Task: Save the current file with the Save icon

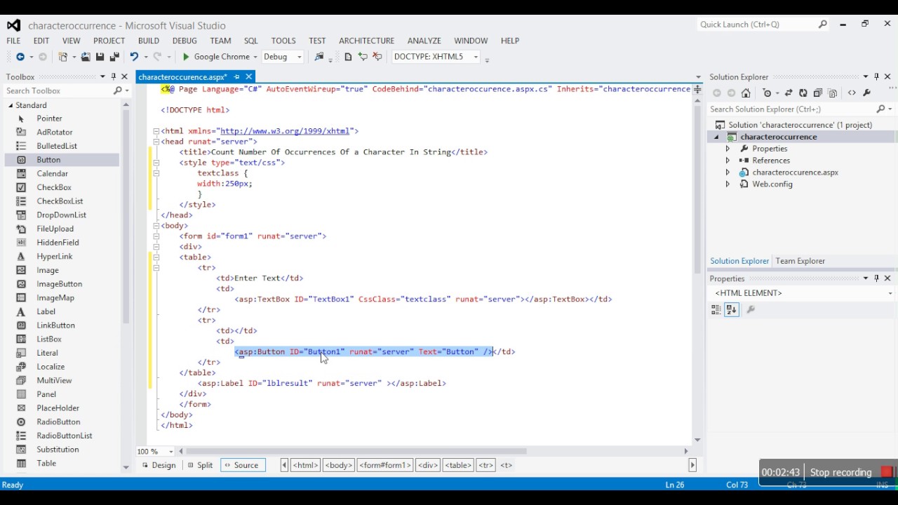Action: [x=100, y=57]
